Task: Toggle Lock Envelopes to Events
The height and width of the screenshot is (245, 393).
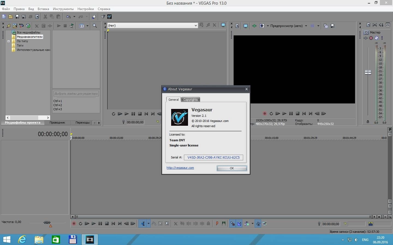Action: pyautogui.click(x=258, y=223)
